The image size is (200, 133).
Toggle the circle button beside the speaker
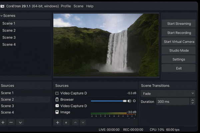[134, 101]
